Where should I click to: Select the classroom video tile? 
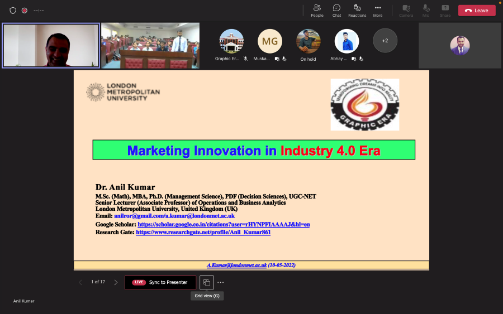point(150,45)
